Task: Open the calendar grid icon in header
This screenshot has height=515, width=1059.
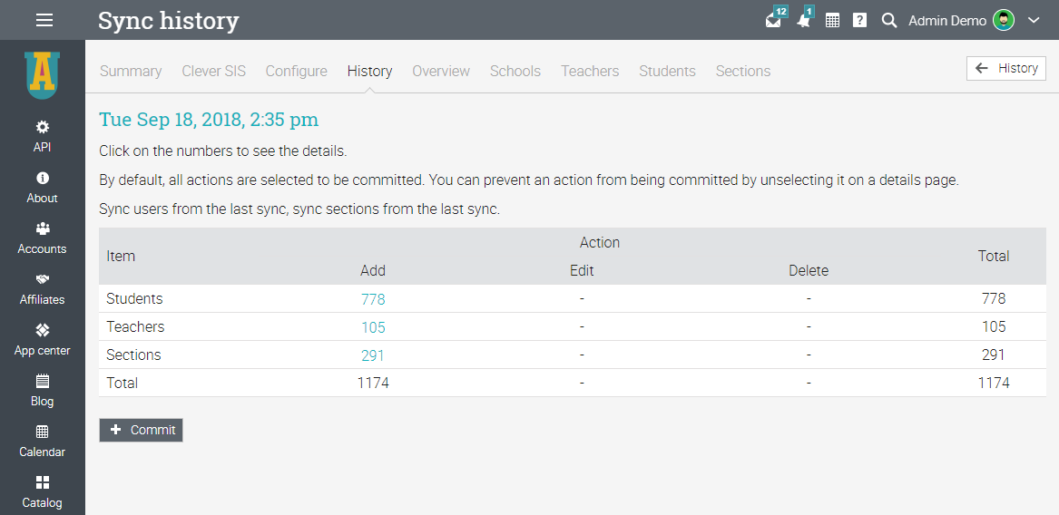Action: [832, 20]
